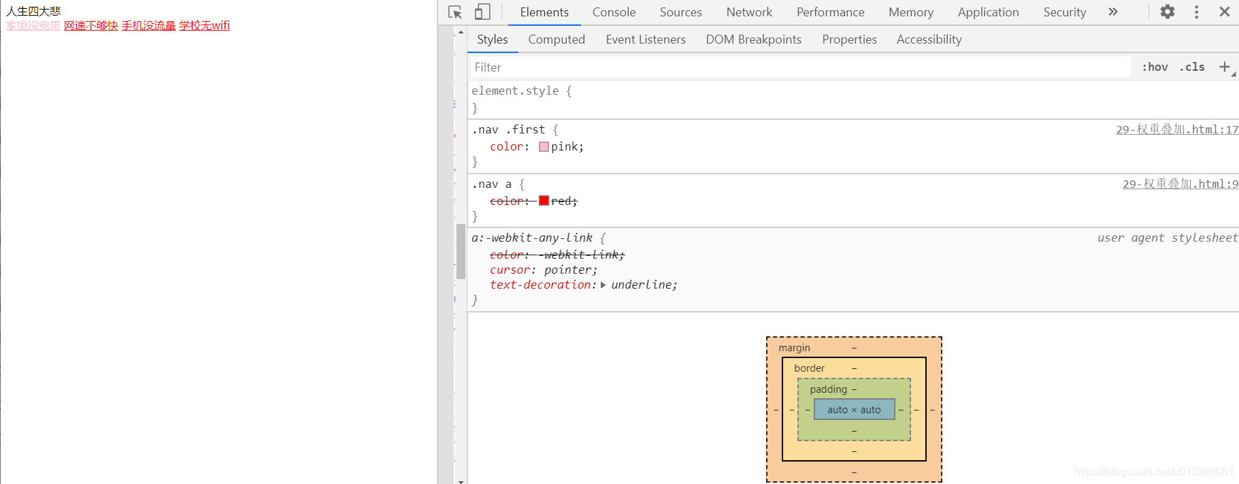
Task: Edit the struck-through red value
Action: 563,201
